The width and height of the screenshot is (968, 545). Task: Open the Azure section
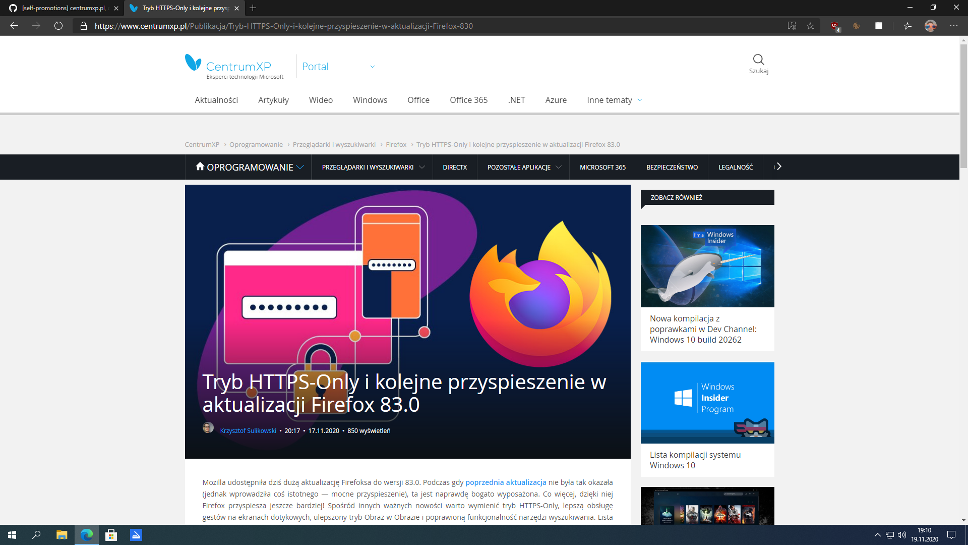coord(556,100)
